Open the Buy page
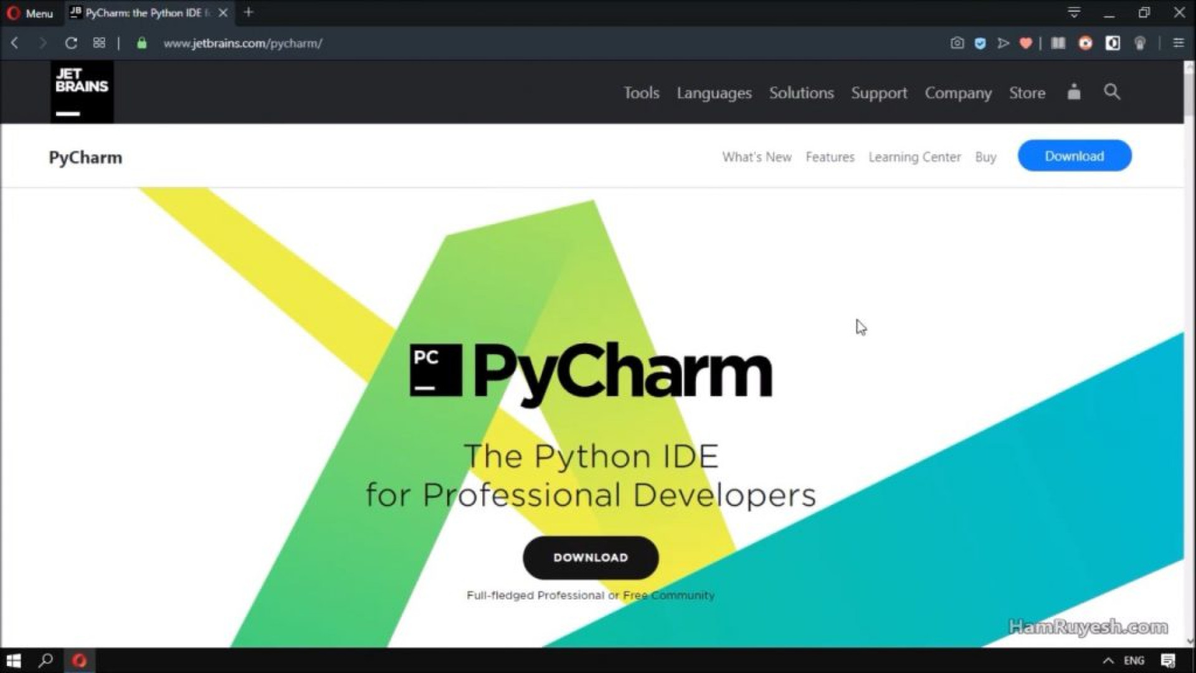Viewport: 1196px width, 673px height. click(985, 157)
